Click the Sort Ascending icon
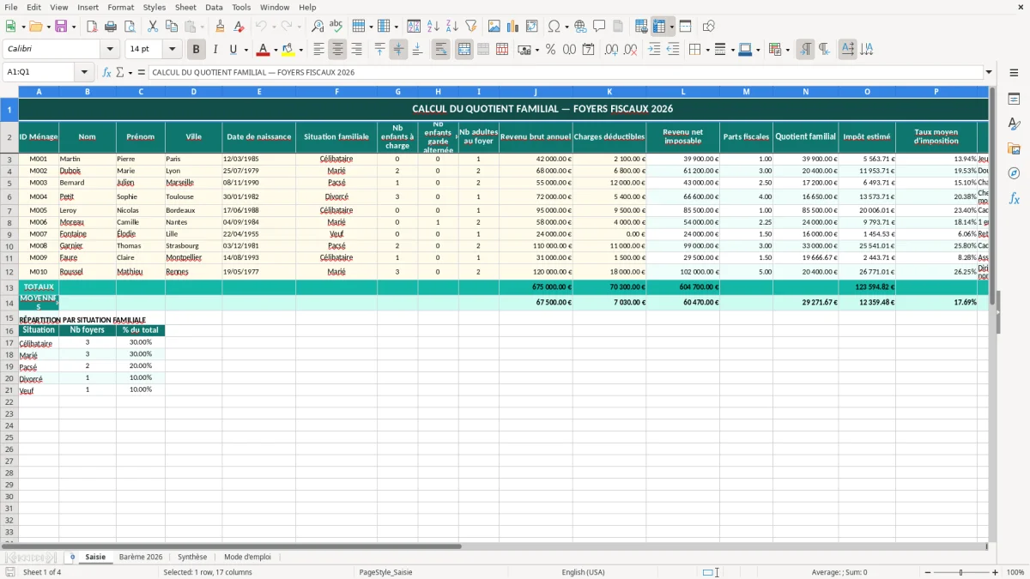The width and height of the screenshot is (1030, 579). (433, 27)
